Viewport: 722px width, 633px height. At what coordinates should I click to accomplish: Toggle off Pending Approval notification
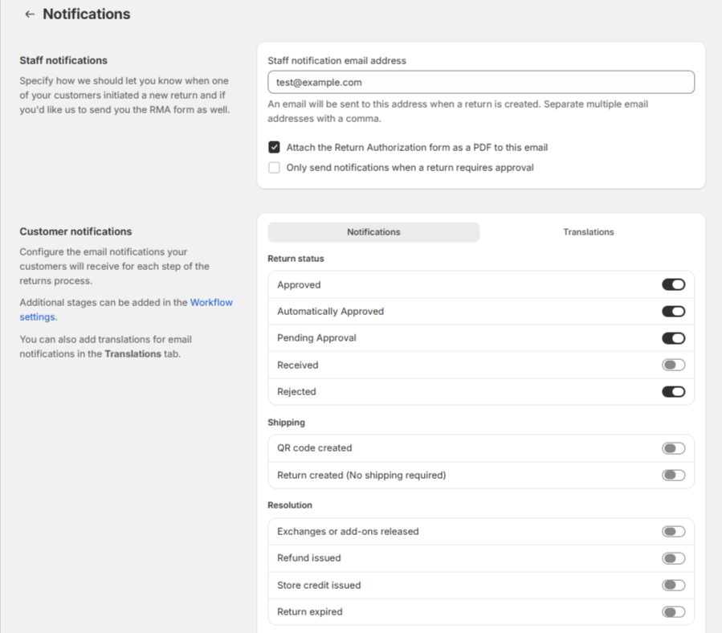point(673,338)
